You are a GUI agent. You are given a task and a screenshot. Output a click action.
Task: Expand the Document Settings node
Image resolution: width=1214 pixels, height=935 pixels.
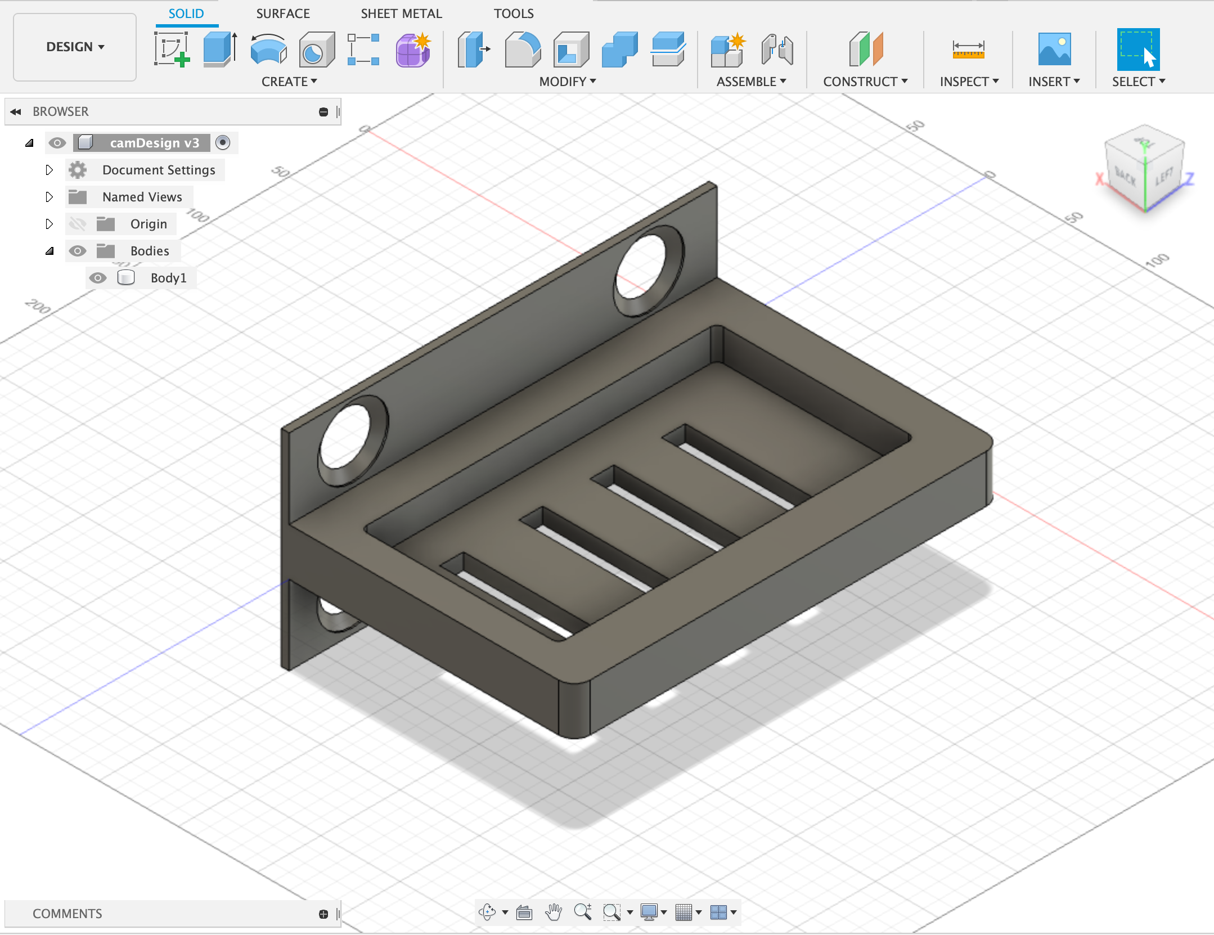pyautogui.click(x=49, y=170)
